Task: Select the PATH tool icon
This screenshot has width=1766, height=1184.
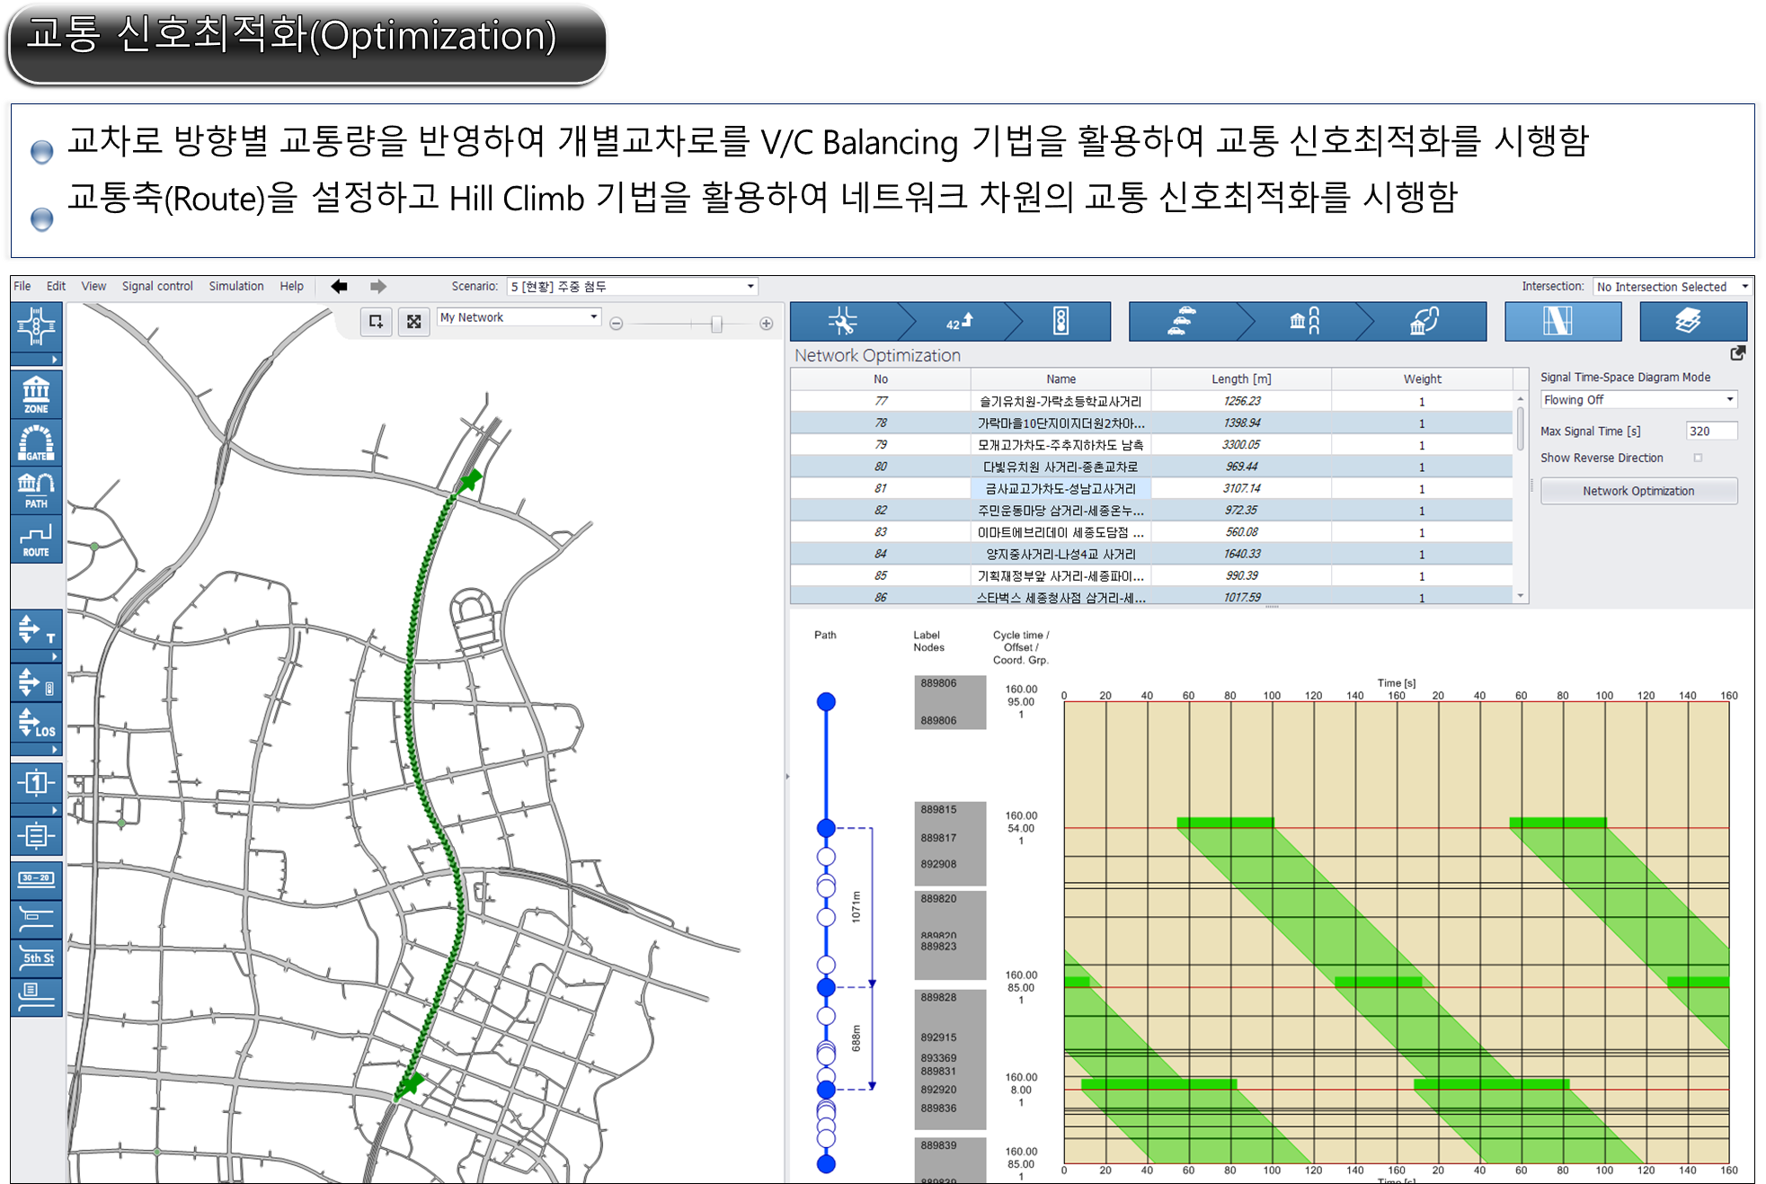Action: pyautogui.click(x=36, y=490)
